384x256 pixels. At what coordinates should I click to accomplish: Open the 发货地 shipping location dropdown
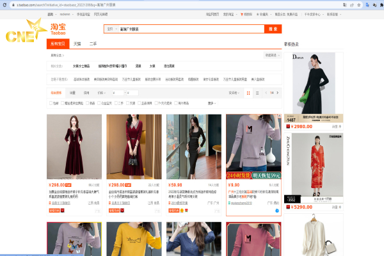(x=234, y=93)
